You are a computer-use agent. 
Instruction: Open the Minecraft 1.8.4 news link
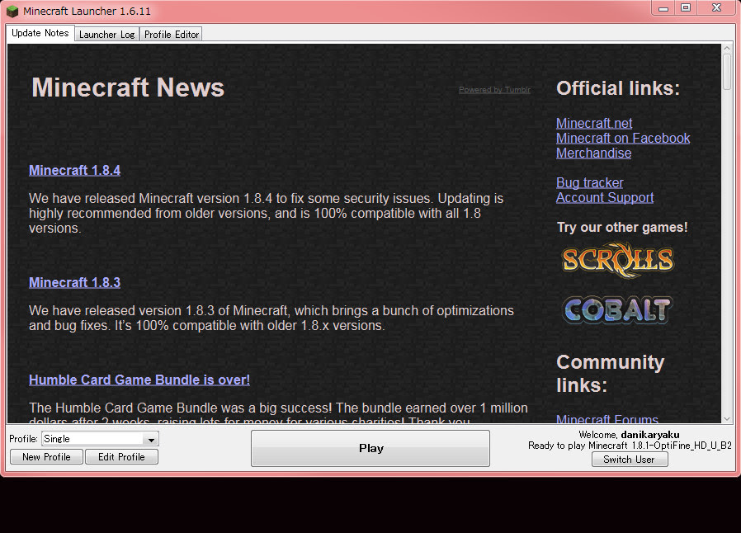click(x=74, y=170)
